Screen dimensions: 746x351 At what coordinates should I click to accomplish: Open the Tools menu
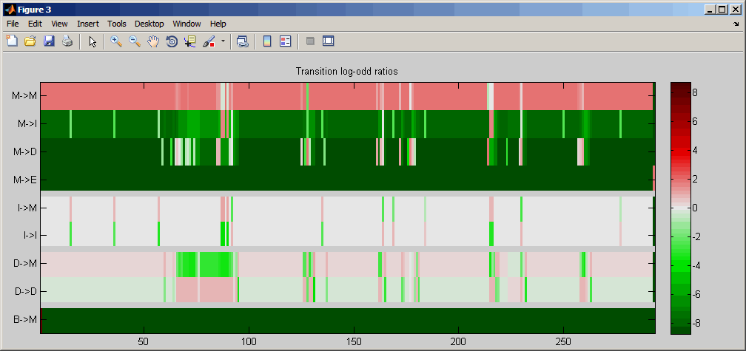(x=116, y=24)
